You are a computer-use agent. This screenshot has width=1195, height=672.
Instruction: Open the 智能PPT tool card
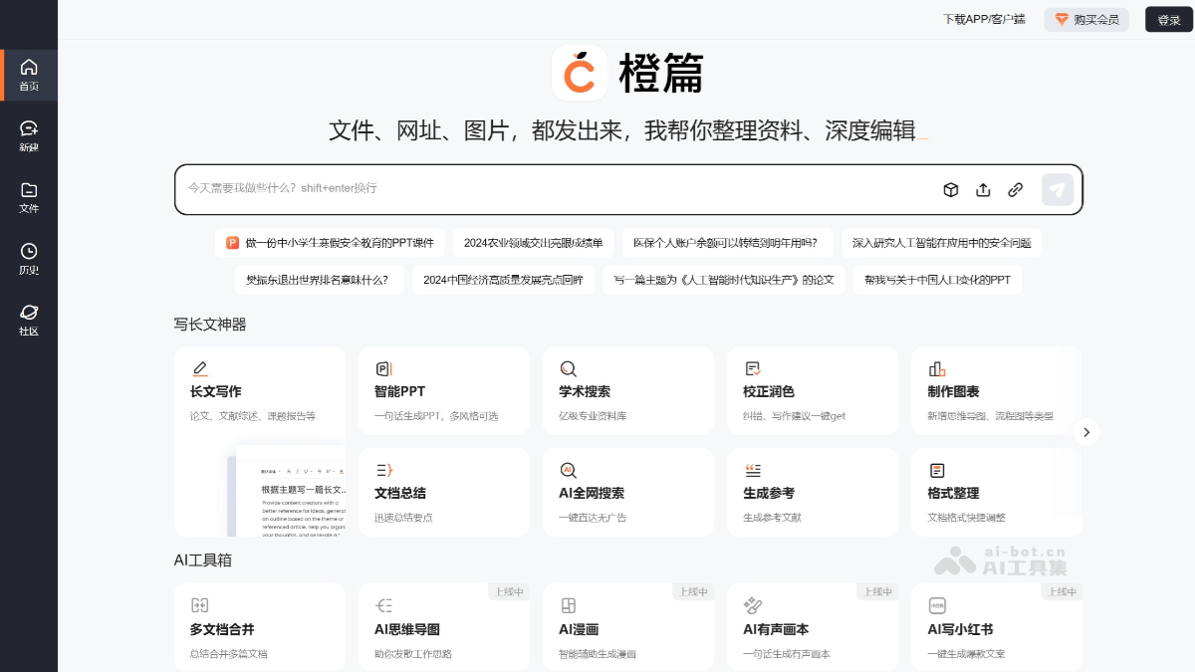[444, 390]
